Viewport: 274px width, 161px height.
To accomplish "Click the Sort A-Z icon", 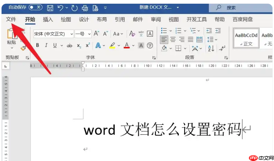I will (x=211, y=49).
